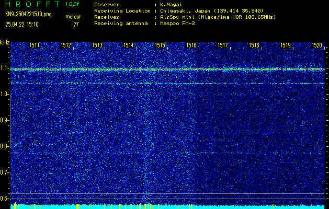Click the 1518 time marker

(254, 45)
